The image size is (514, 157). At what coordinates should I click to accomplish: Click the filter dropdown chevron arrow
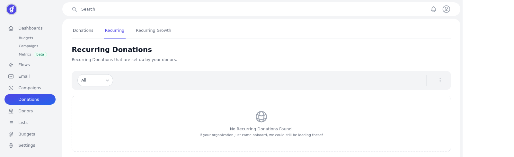tap(107, 81)
